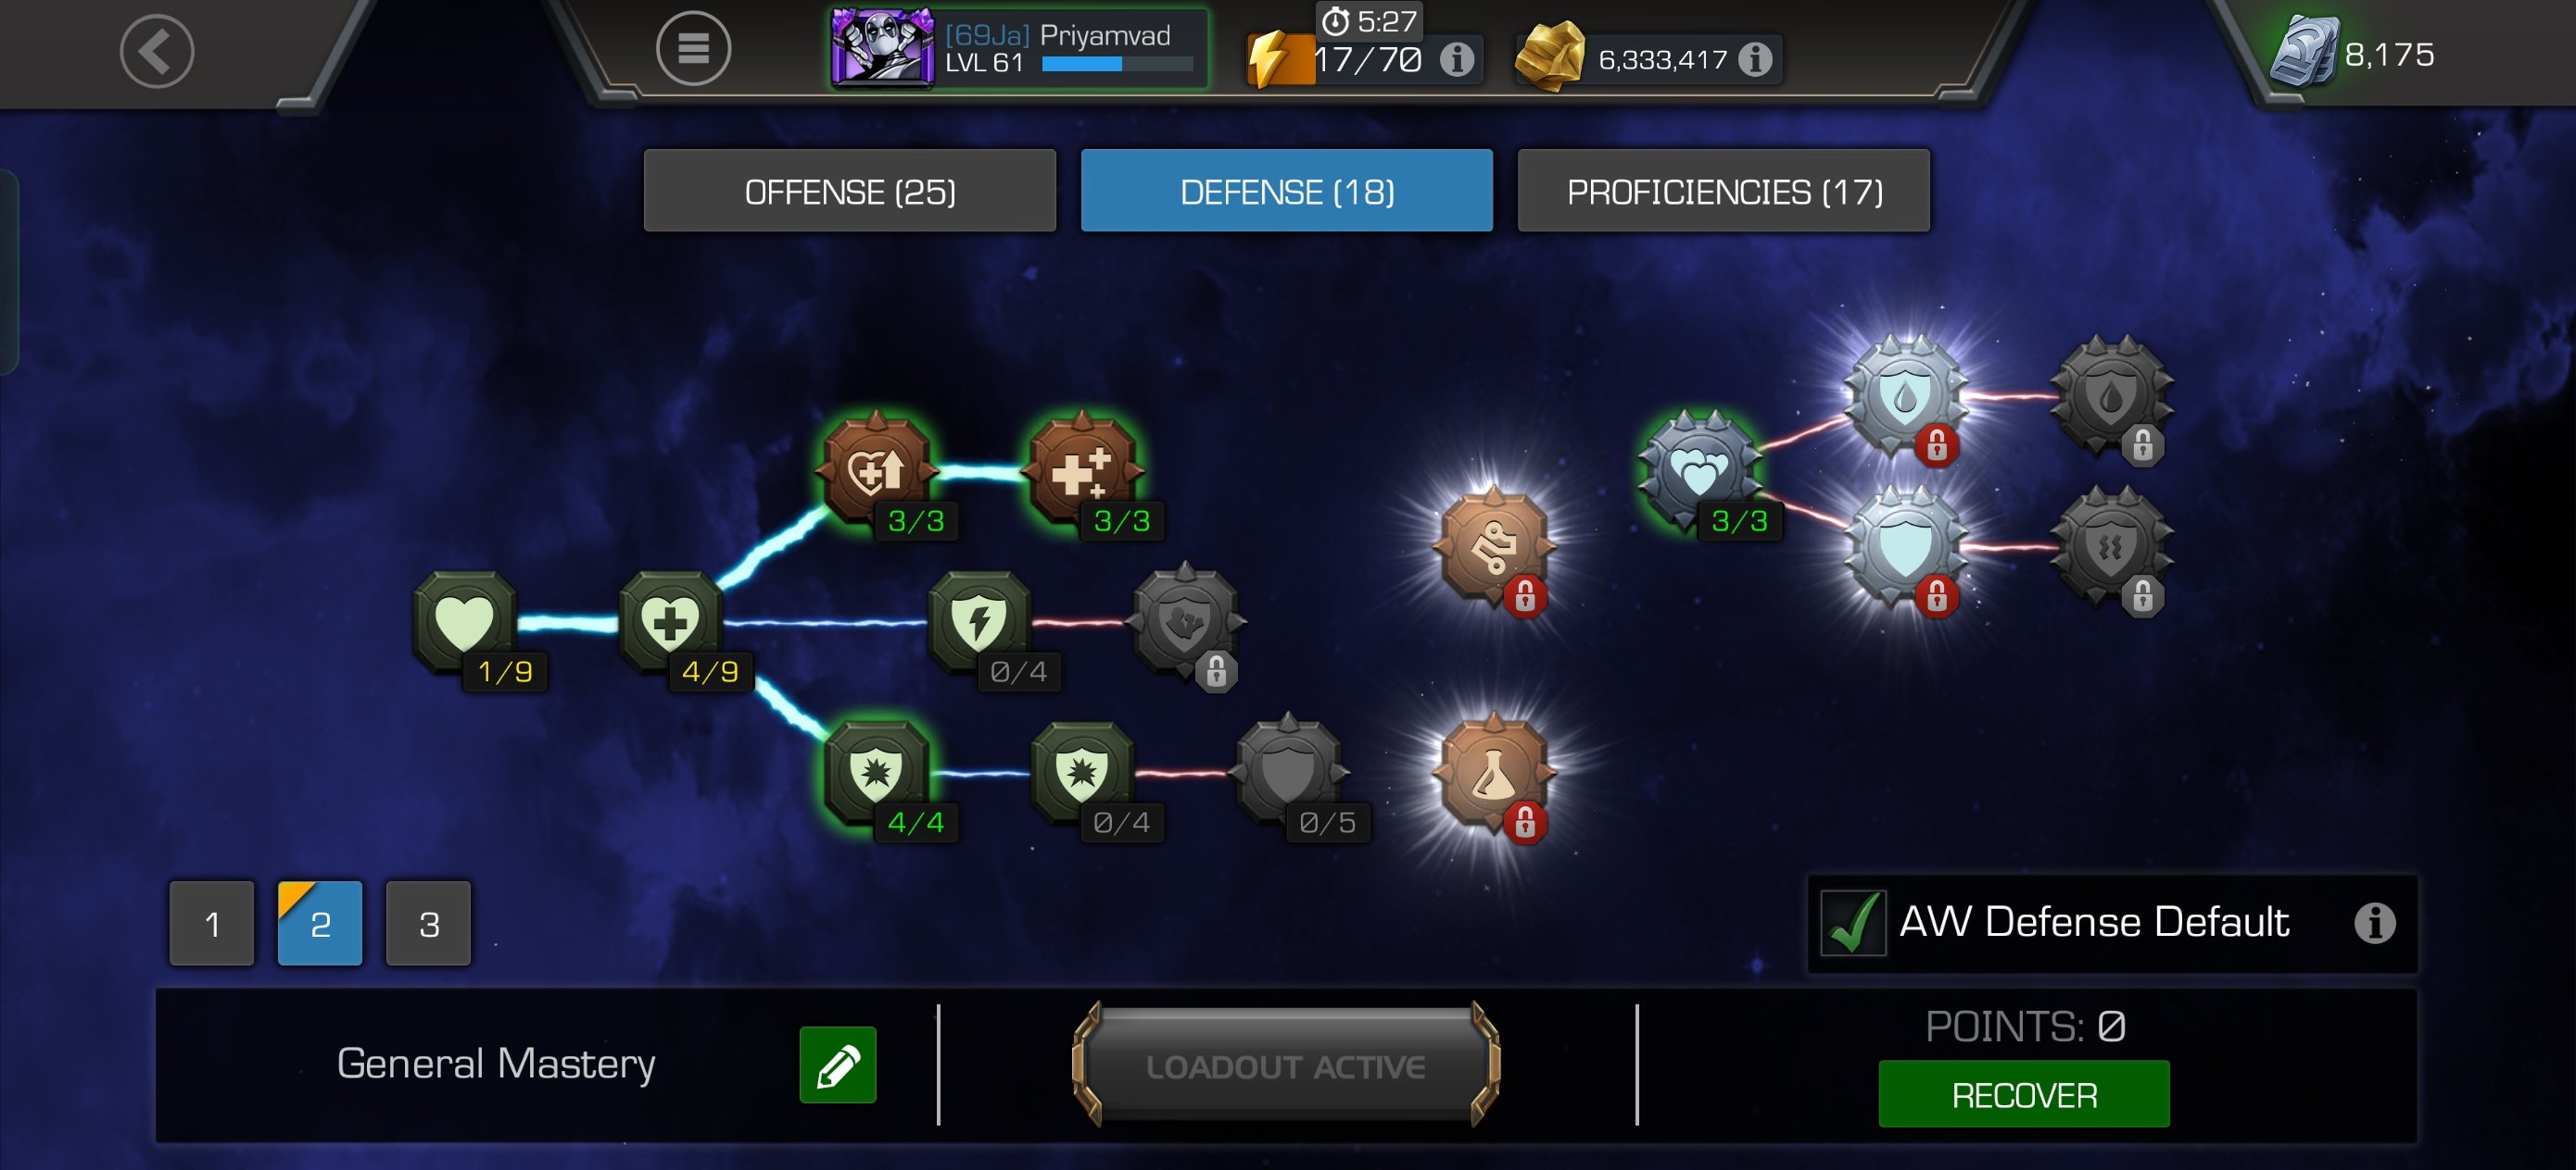The height and width of the screenshot is (1170, 2576).
Task: Show energy info details
Action: coord(1456,59)
